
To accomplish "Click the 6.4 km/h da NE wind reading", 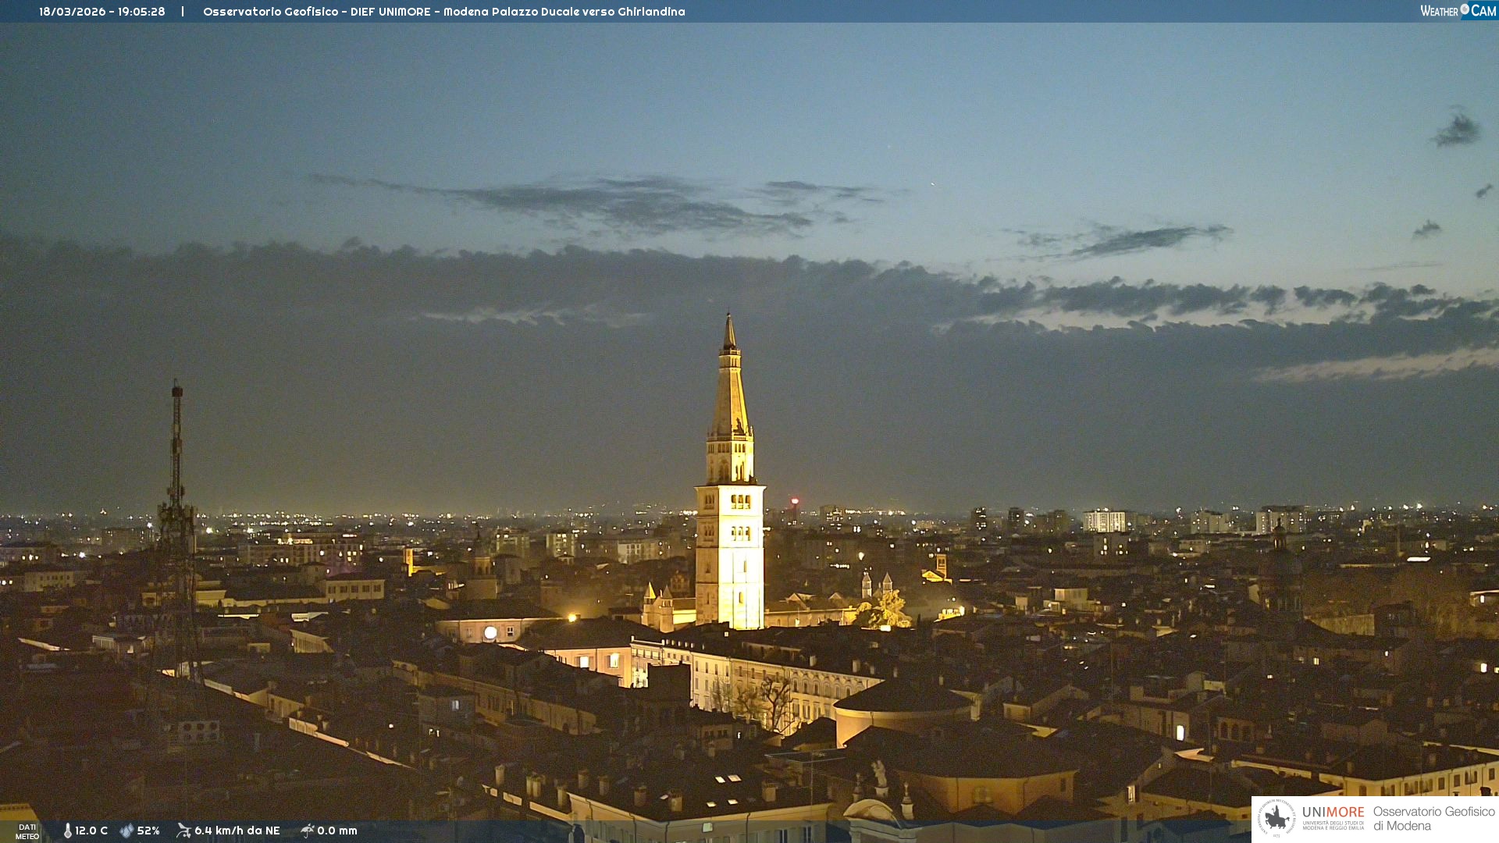I will 237,831.
